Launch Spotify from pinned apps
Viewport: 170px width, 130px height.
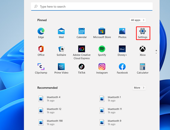tap(102, 49)
